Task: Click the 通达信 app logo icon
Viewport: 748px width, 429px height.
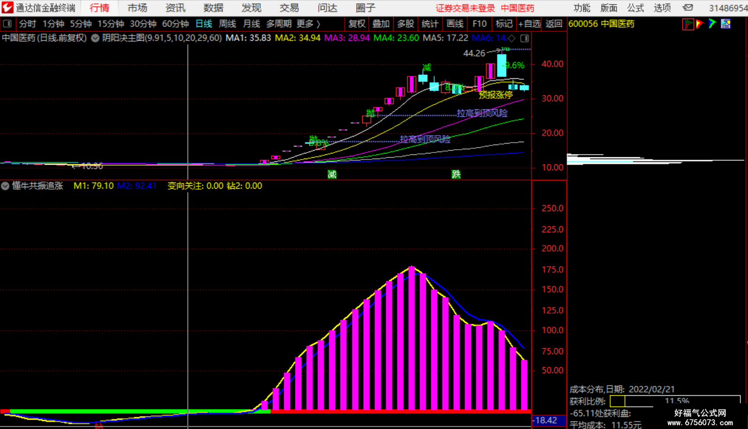Action: point(7,8)
